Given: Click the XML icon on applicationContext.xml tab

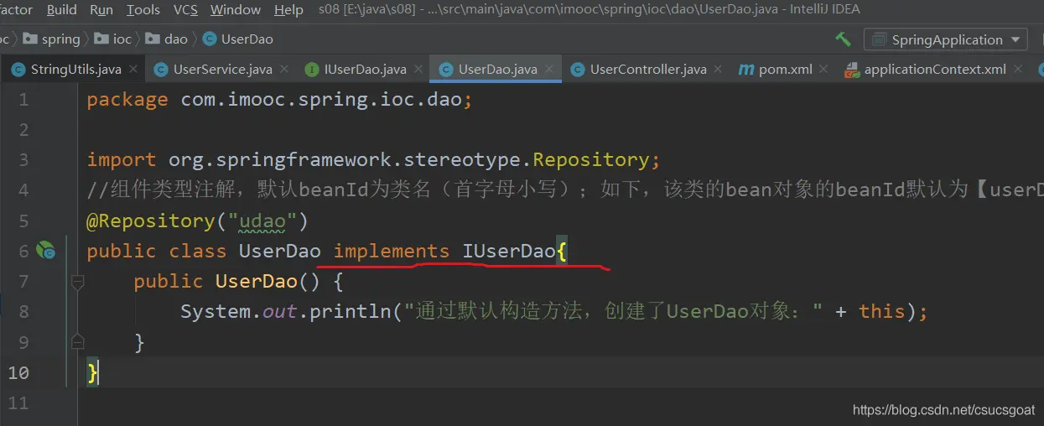Looking at the screenshot, I should (851, 70).
